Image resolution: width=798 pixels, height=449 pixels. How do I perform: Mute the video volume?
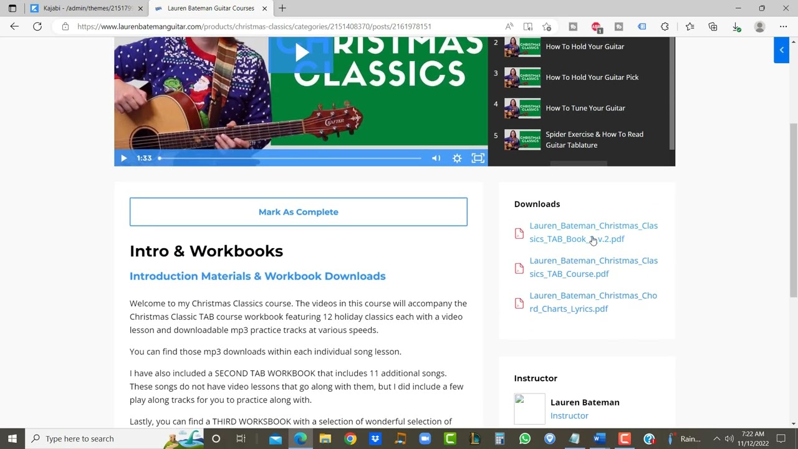[436, 158]
